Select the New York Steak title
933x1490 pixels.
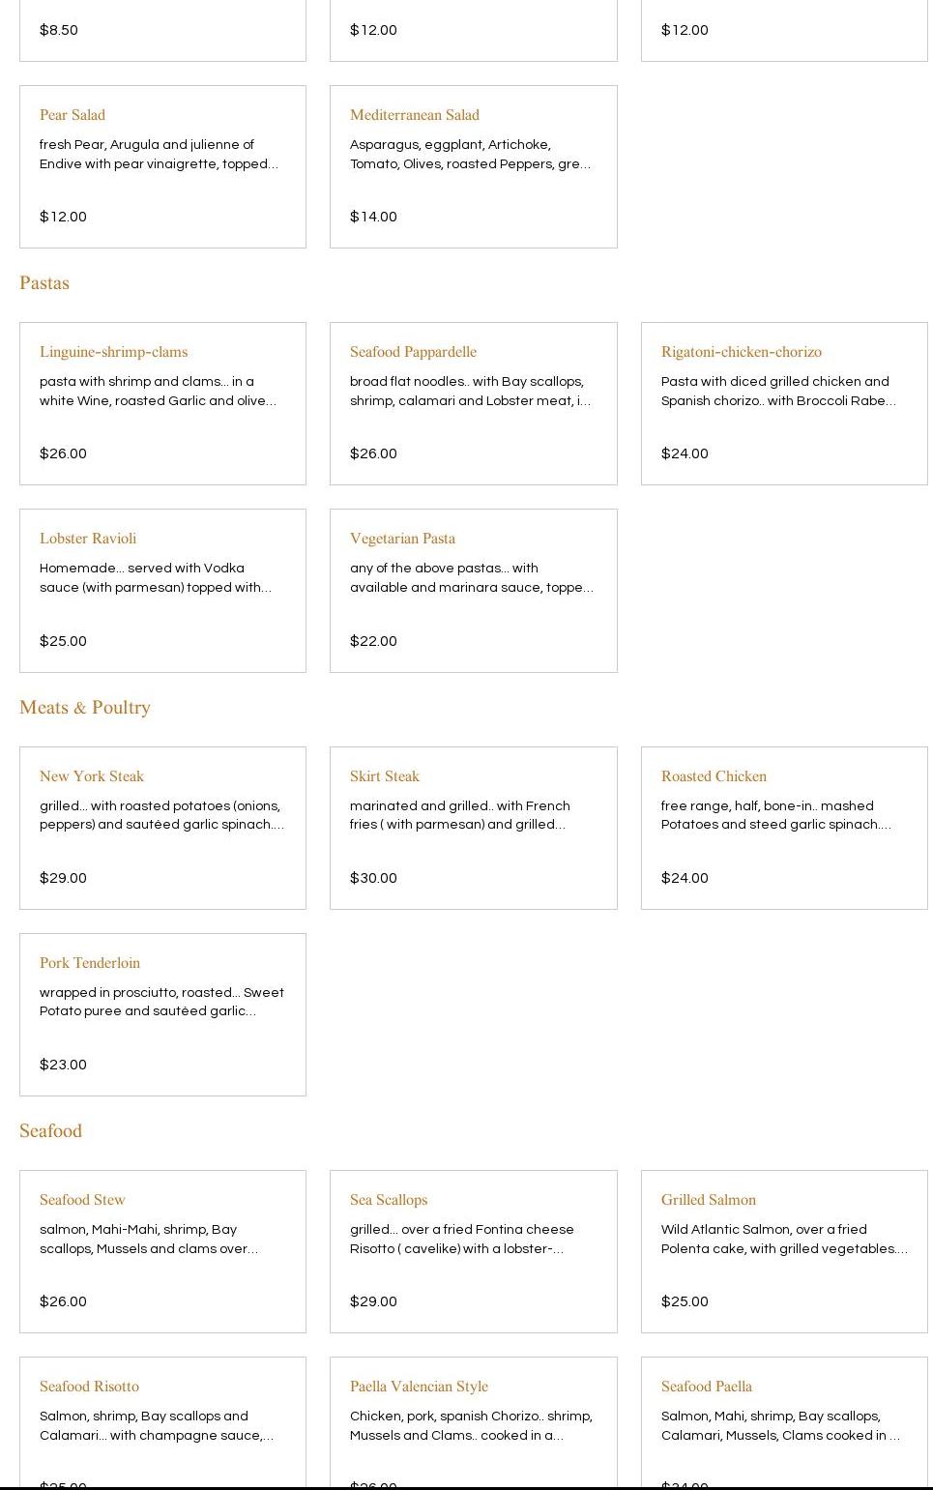[92, 776]
